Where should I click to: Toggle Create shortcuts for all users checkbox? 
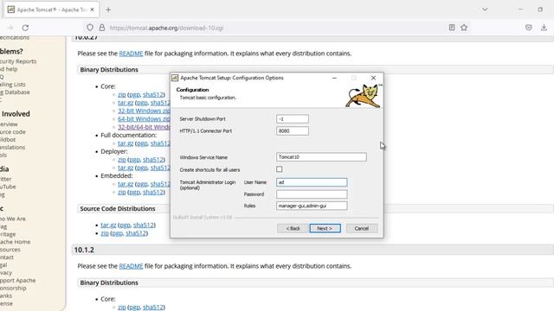280,169
